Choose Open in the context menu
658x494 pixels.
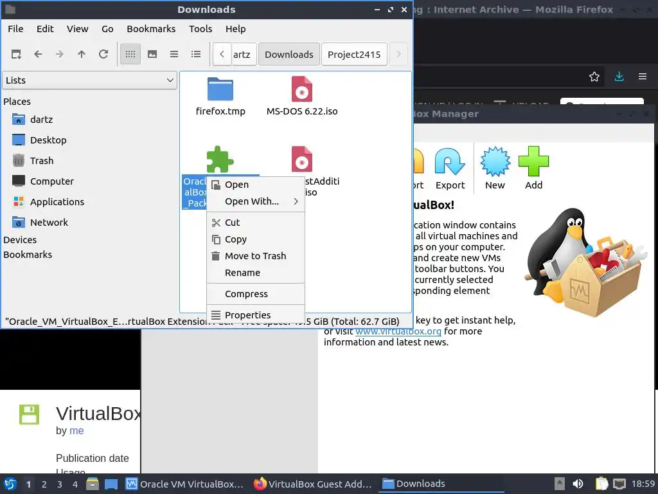[x=256, y=185]
